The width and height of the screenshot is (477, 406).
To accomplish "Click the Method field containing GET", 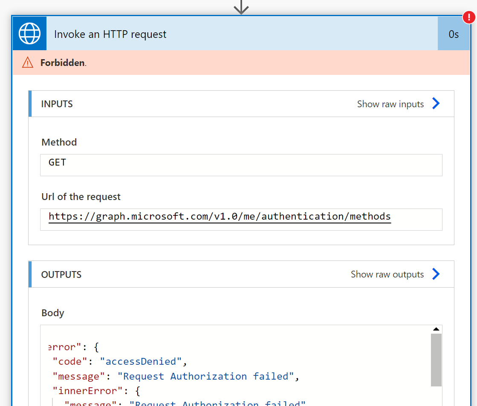I will pos(241,165).
